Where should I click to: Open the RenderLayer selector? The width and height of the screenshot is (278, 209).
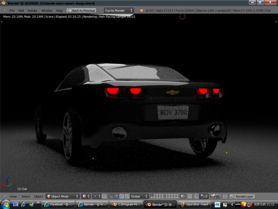(242, 196)
